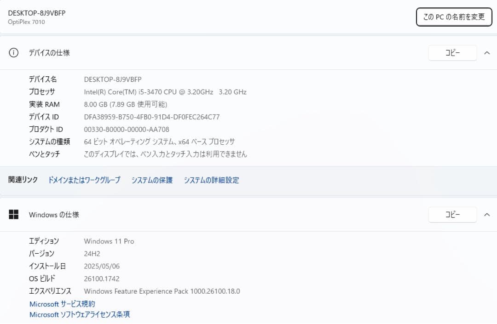Collapse the デバイスの仕様 section chevron
The width and height of the screenshot is (497, 324).
coord(487,52)
